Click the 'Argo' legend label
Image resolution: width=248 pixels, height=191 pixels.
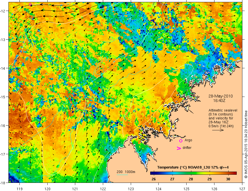click(188, 140)
